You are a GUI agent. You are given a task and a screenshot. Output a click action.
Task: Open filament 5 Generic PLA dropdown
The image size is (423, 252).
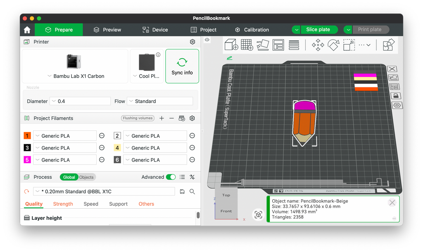coord(65,160)
